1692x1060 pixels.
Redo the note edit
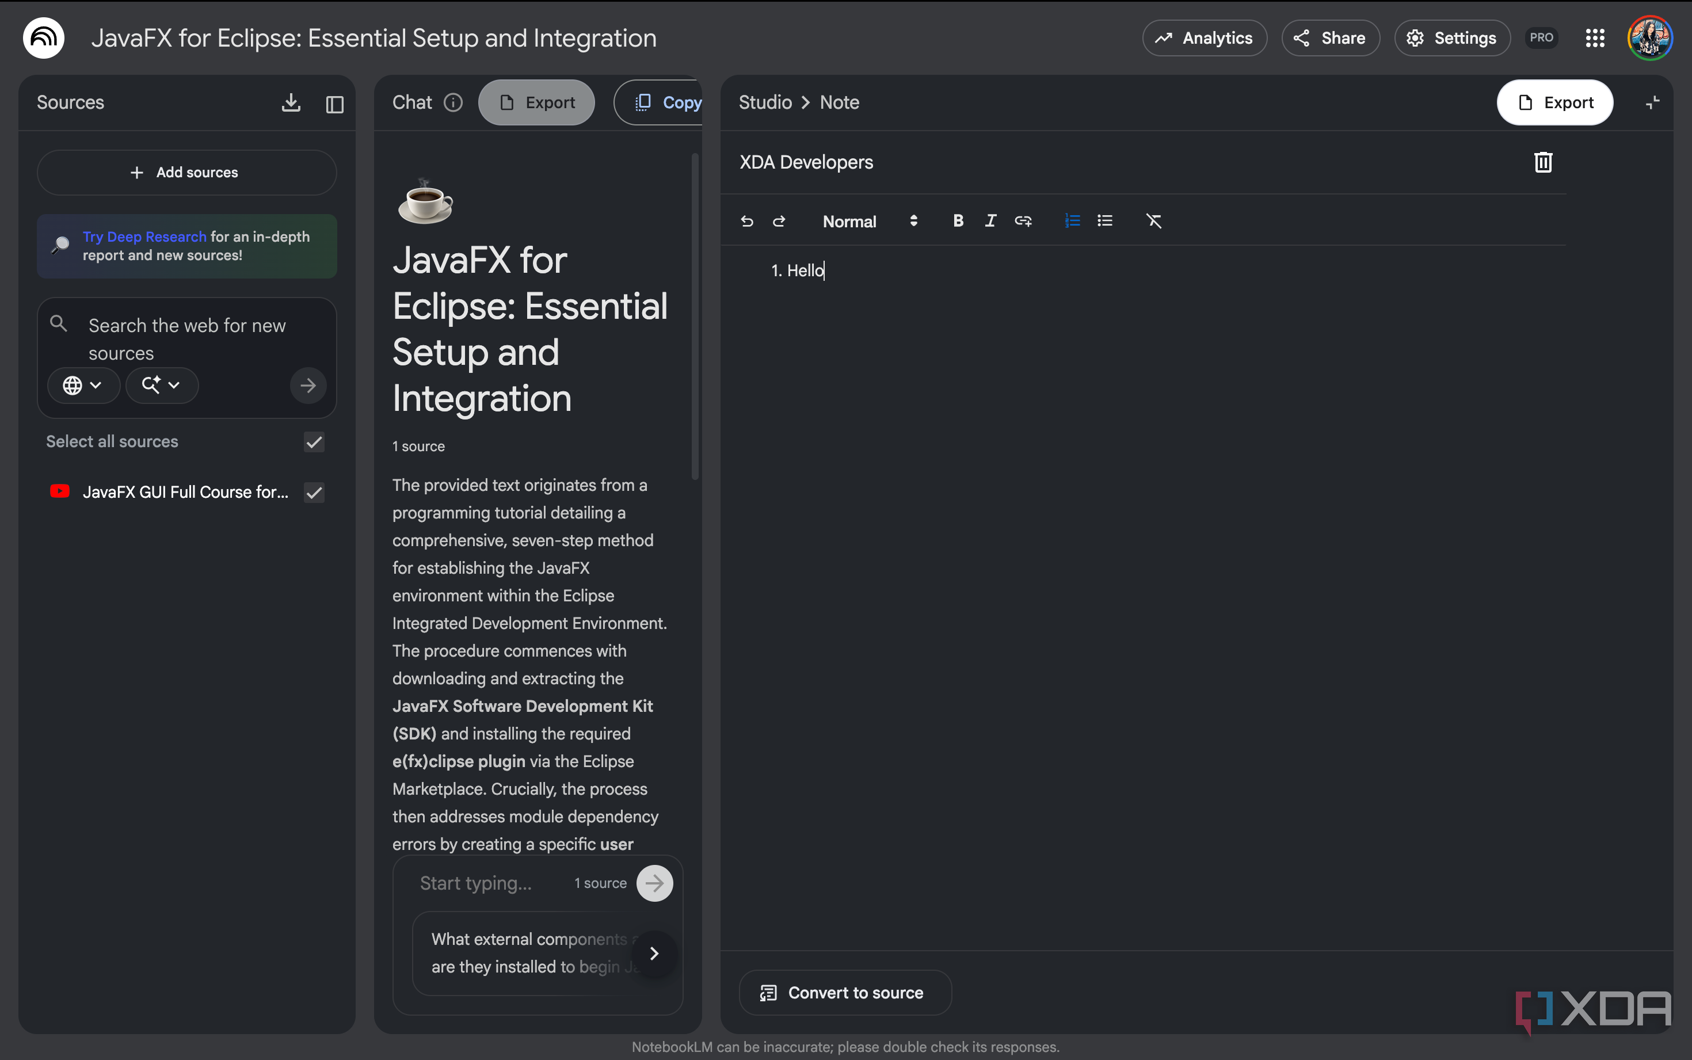[779, 221]
